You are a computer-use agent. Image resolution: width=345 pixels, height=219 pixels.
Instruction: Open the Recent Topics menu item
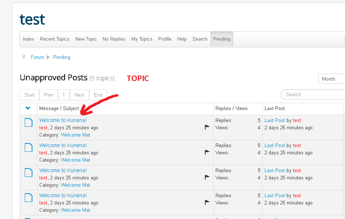55,39
